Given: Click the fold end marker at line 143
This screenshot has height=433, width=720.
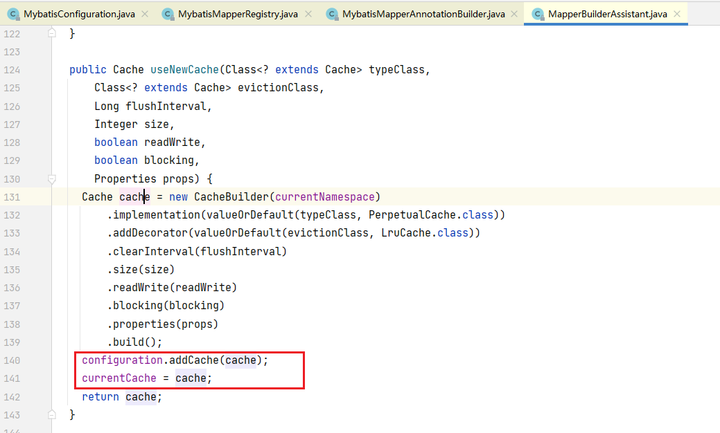Looking at the screenshot, I should [52, 414].
